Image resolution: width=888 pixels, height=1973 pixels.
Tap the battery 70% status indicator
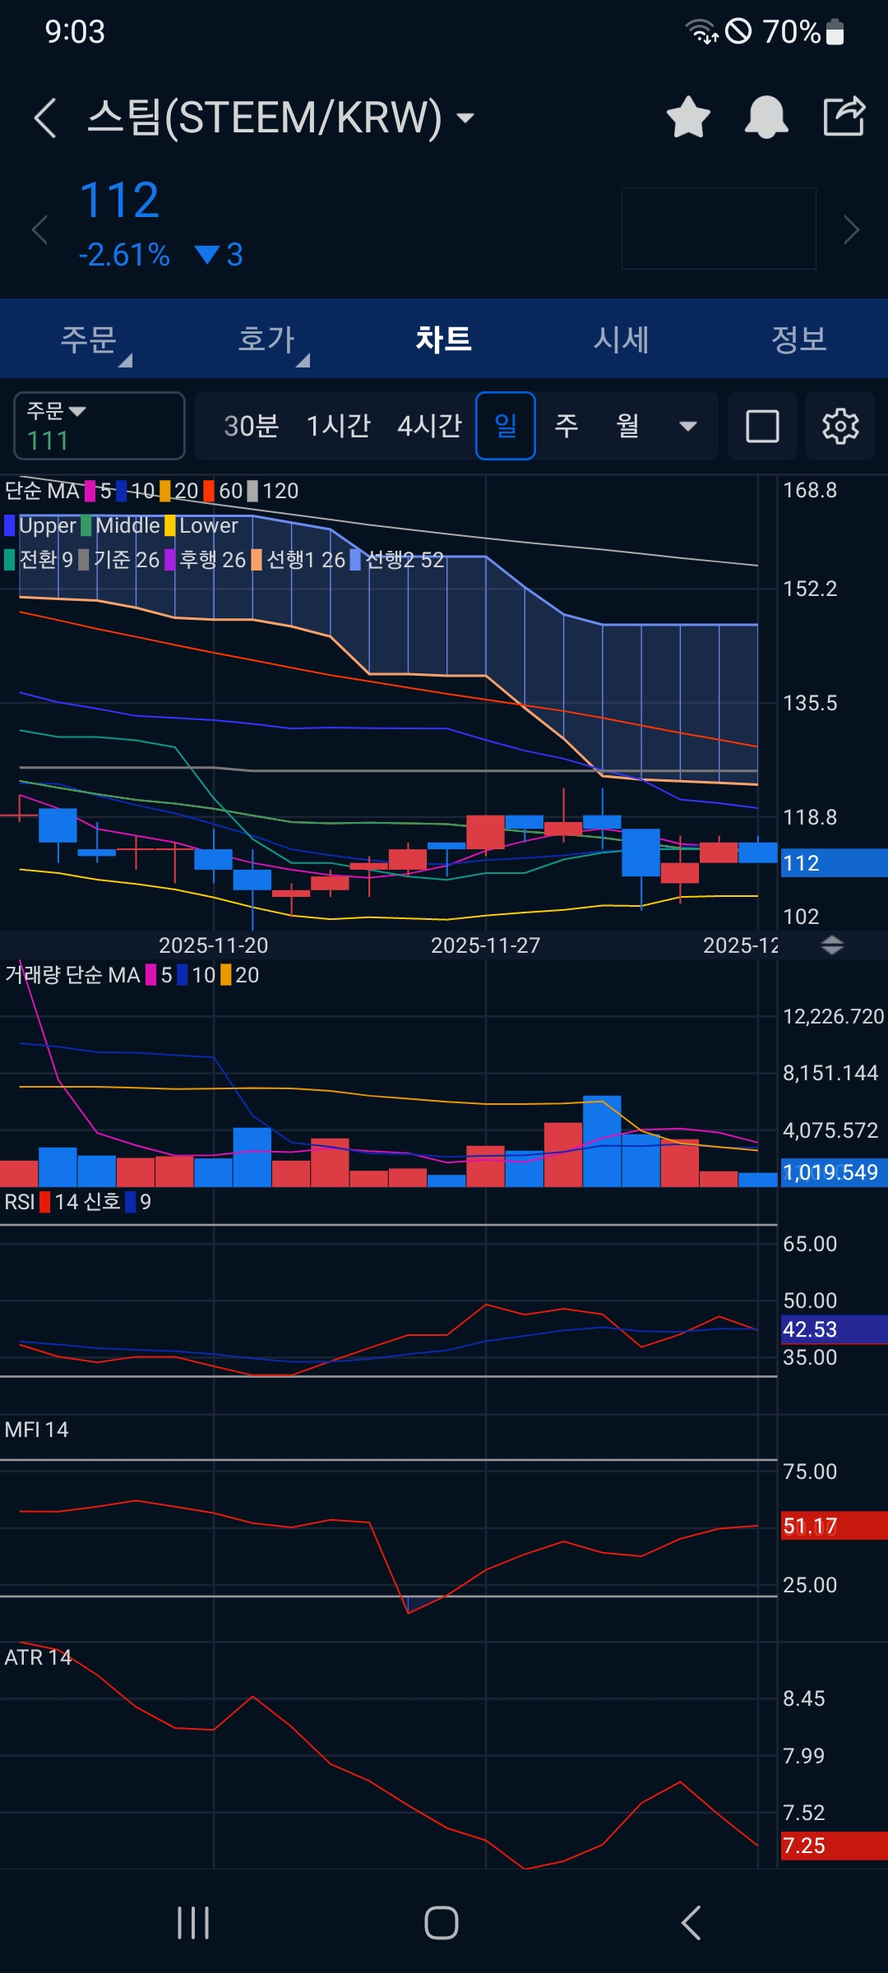803,32
